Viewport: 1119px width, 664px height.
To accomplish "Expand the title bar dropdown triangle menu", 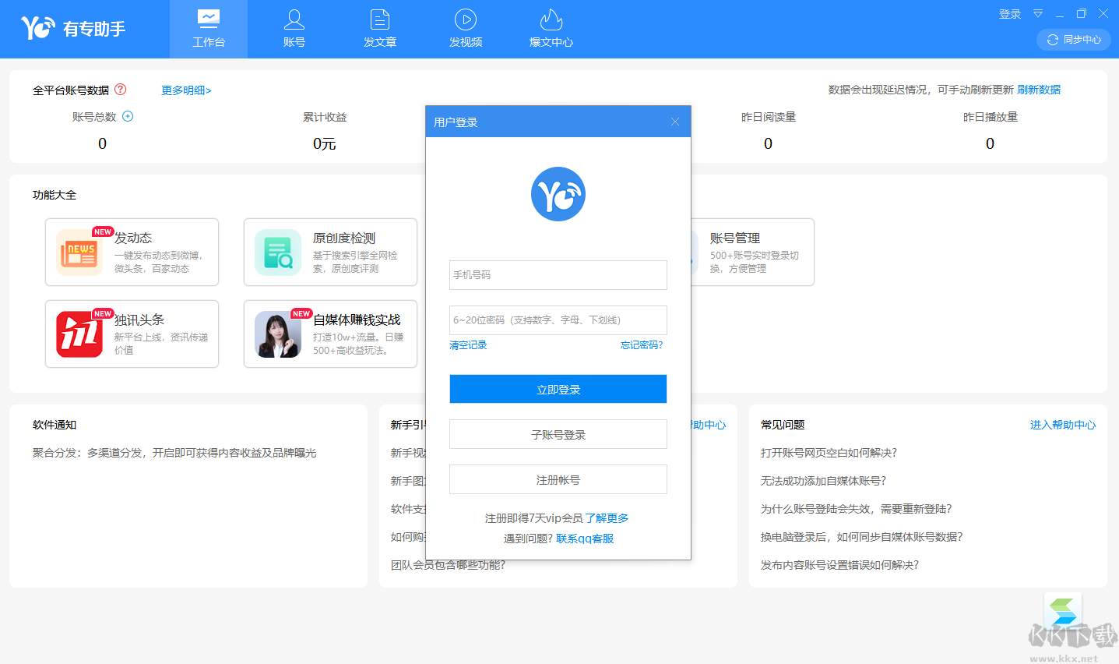I will (x=1038, y=14).
